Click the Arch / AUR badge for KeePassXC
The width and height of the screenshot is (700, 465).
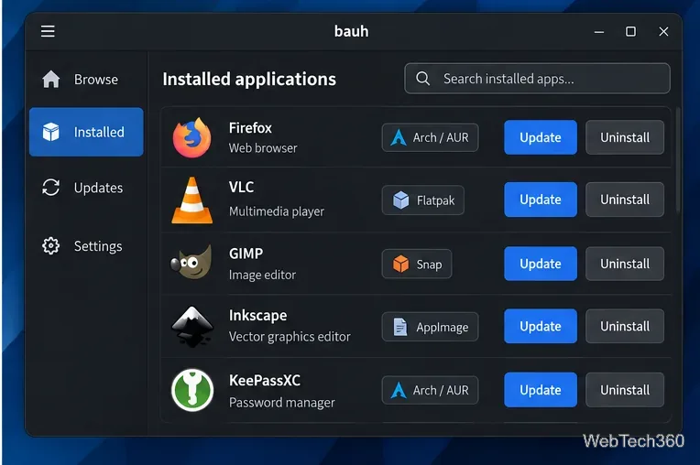coord(430,390)
